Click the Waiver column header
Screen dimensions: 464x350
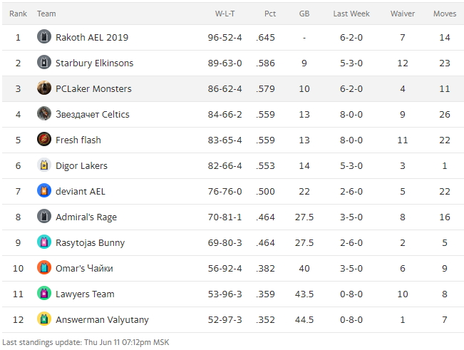click(x=403, y=14)
